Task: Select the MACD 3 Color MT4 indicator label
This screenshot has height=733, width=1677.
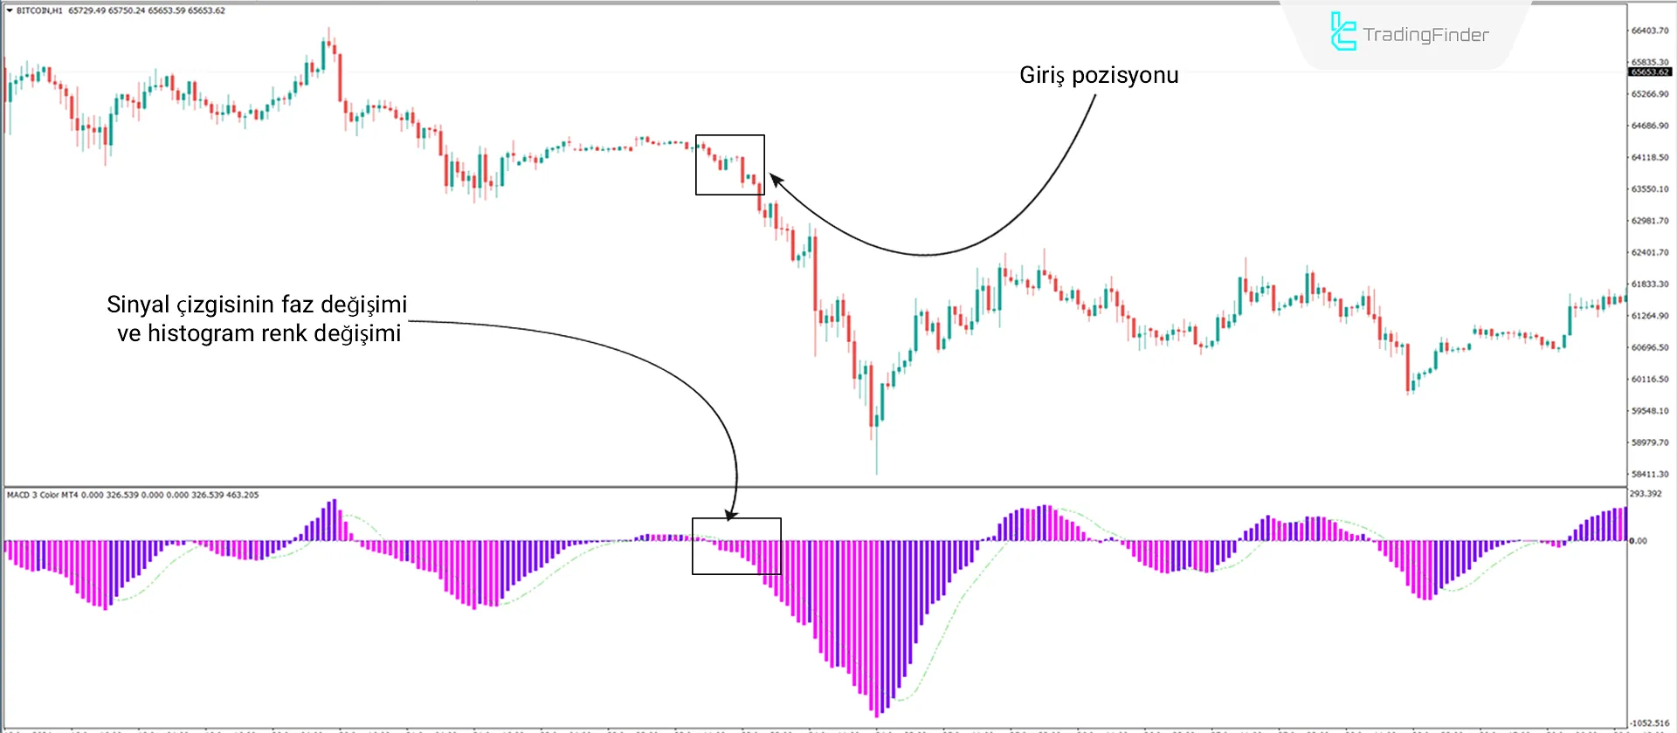Action: click(43, 495)
